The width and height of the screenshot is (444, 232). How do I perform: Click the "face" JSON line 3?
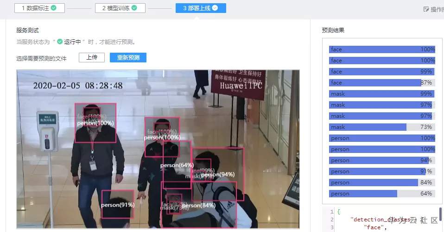tap(375, 227)
